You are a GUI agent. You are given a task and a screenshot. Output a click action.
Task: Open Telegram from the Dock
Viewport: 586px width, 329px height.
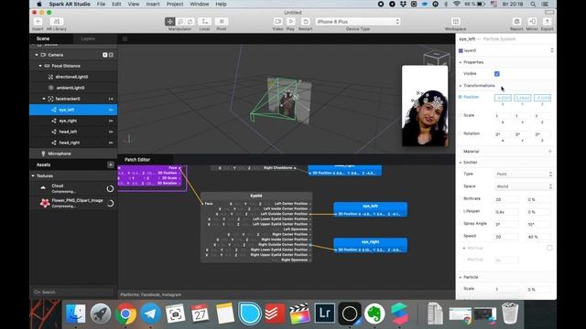tap(150, 313)
